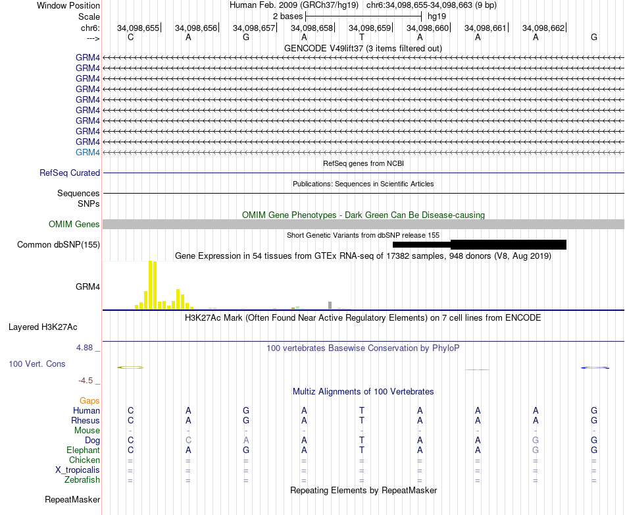Select the thick black dbSNP variant block
The image size is (625, 515).
pos(508,244)
